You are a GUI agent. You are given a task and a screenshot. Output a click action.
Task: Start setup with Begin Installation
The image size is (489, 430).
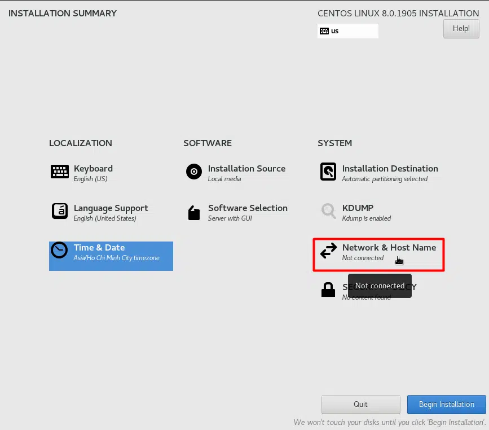(x=446, y=405)
